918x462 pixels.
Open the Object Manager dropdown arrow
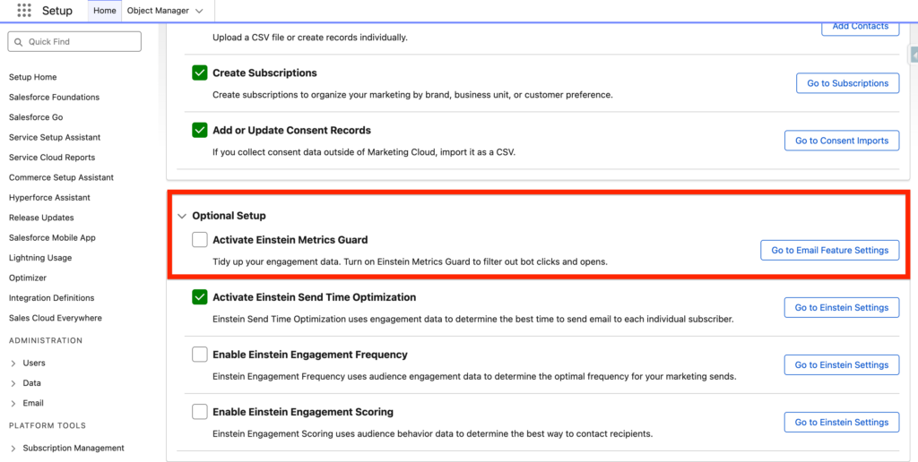point(199,11)
